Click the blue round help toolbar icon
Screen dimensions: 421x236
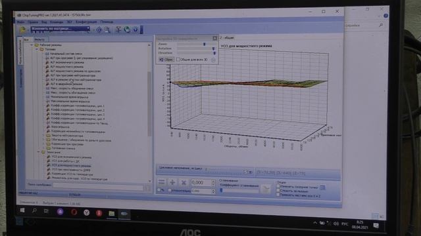tap(136, 29)
